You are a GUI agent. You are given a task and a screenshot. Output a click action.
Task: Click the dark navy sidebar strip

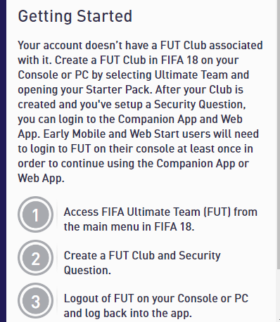pyautogui.click(x=3, y=161)
